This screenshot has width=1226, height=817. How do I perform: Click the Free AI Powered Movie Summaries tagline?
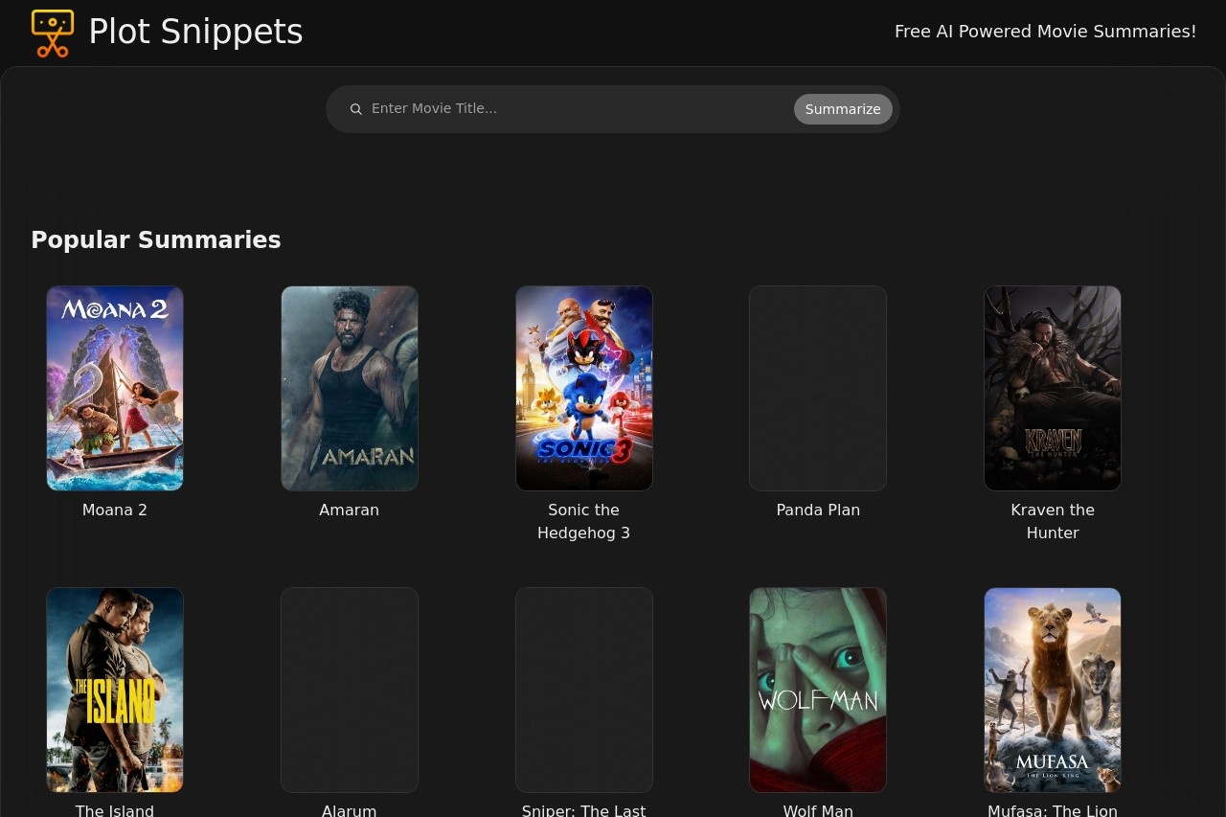1046,32
